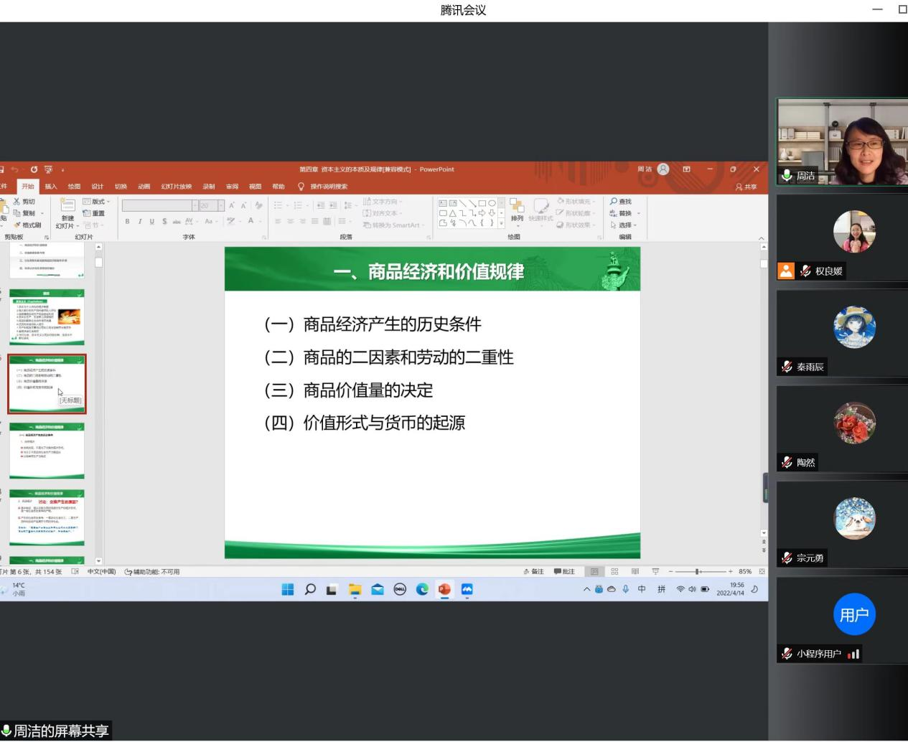Open the Select (选择) dropdown
The width and height of the screenshot is (908, 742).
[x=623, y=225]
